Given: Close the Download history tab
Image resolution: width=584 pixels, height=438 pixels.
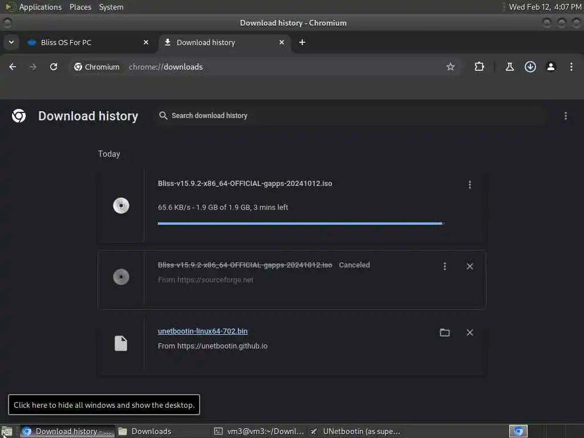Looking at the screenshot, I should click(x=282, y=42).
